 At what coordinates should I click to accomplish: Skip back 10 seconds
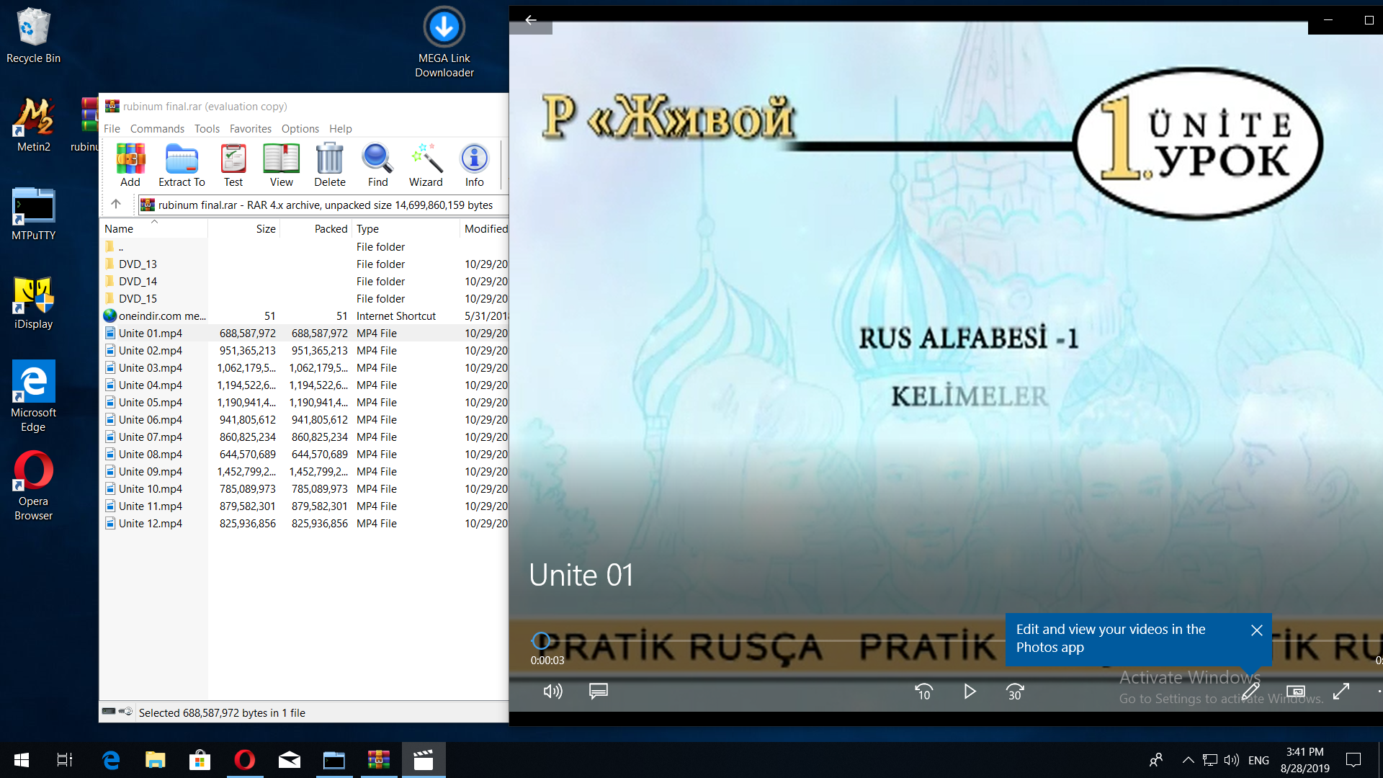pyautogui.click(x=923, y=692)
